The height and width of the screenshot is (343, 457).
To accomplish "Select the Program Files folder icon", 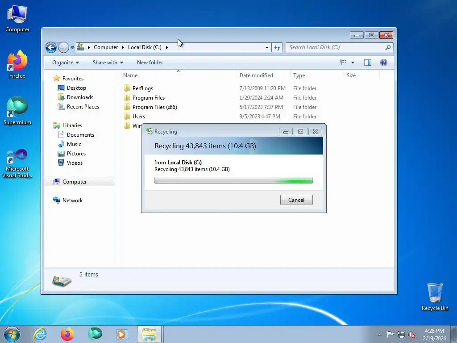I will pos(127,97).
